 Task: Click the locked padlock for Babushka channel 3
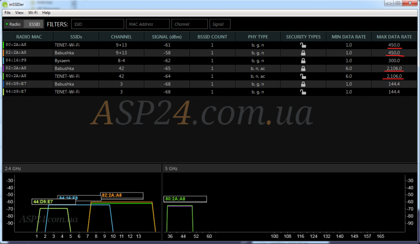(x=303, y=84)
